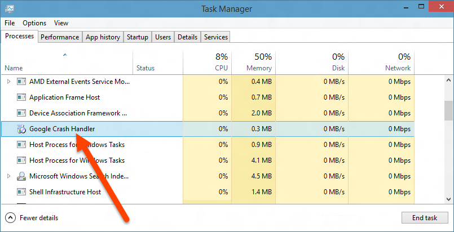
Task: Click the Microsoft Windows Search Indexer icon
Action: [21, 176]
